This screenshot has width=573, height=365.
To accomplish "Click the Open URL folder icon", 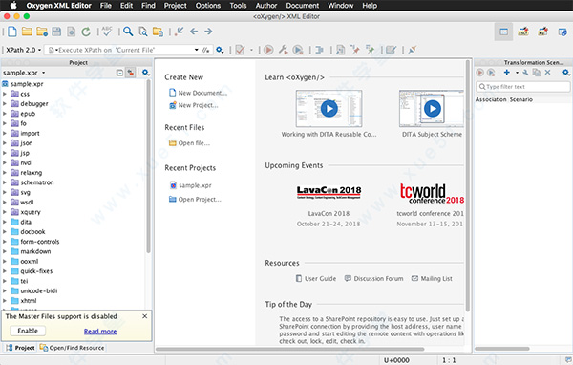I will 42,32.
